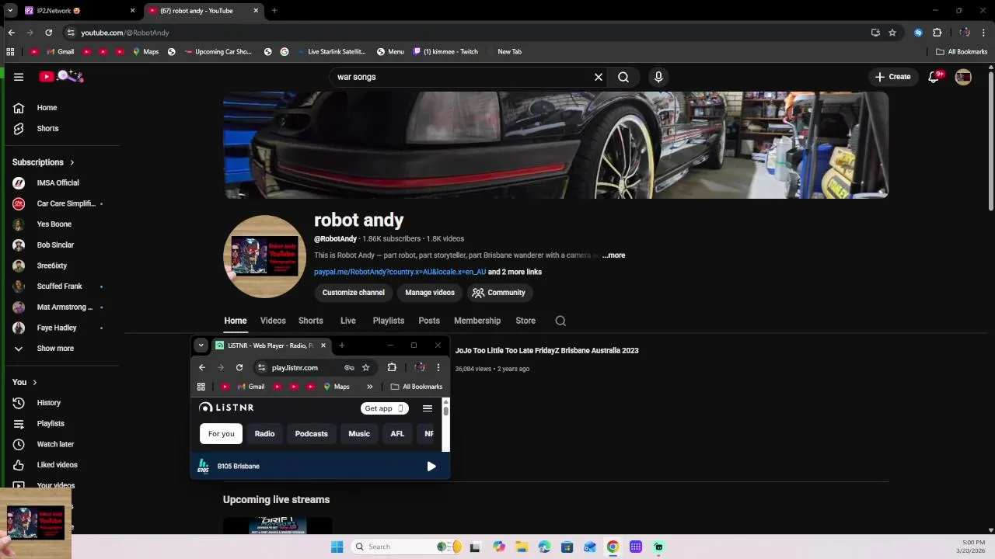Click the Get app button in LiSTNR
This screenshot has width=995, height=559.
[385, 408]
